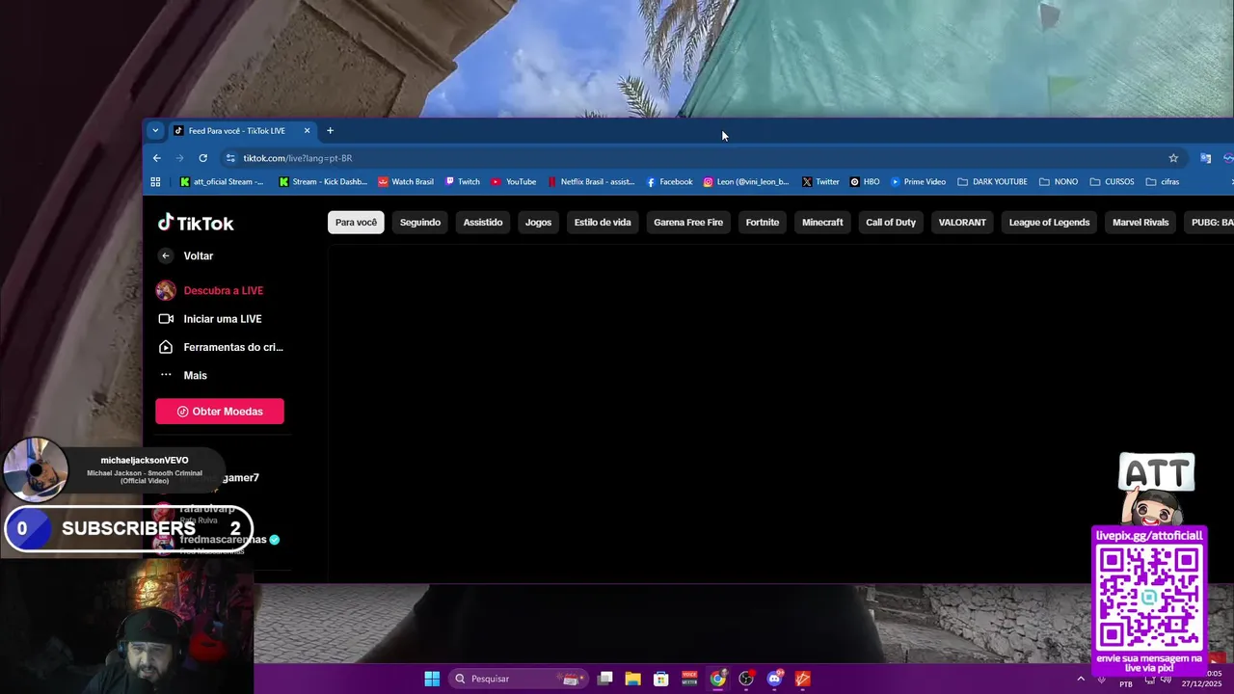Viewport: 1234px width, 694px height.
Task: Open the Chrome apps grid shortcut
Action: pos(155,182)
